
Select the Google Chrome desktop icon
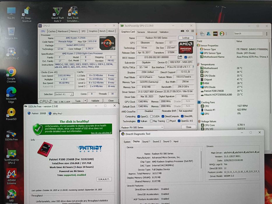11,75
